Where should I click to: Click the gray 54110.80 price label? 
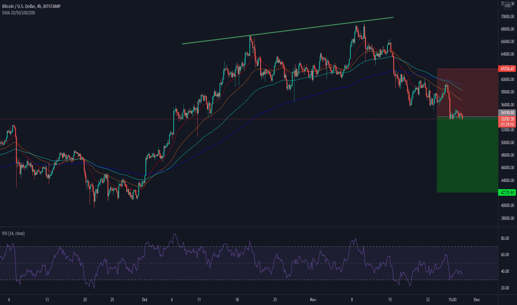coord(507,113)
